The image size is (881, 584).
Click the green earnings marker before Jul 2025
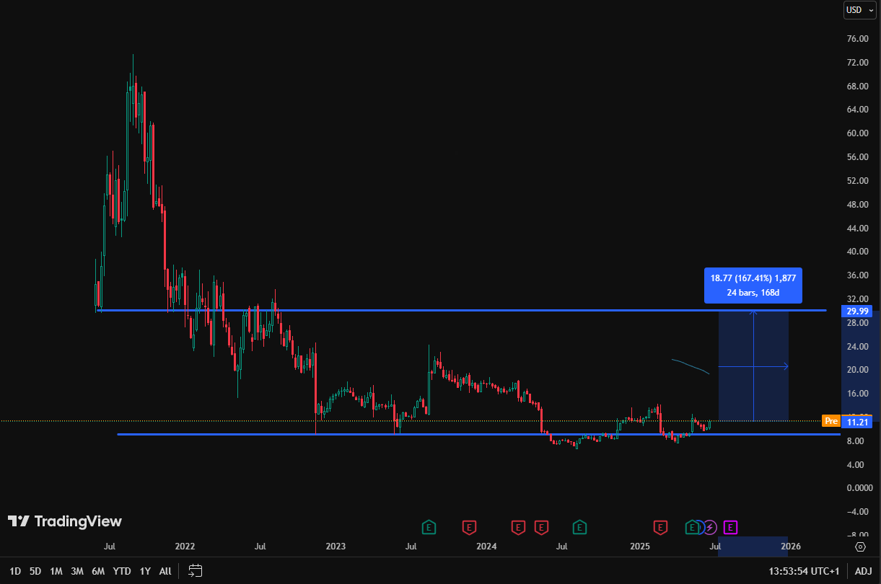tap(693, 528)
